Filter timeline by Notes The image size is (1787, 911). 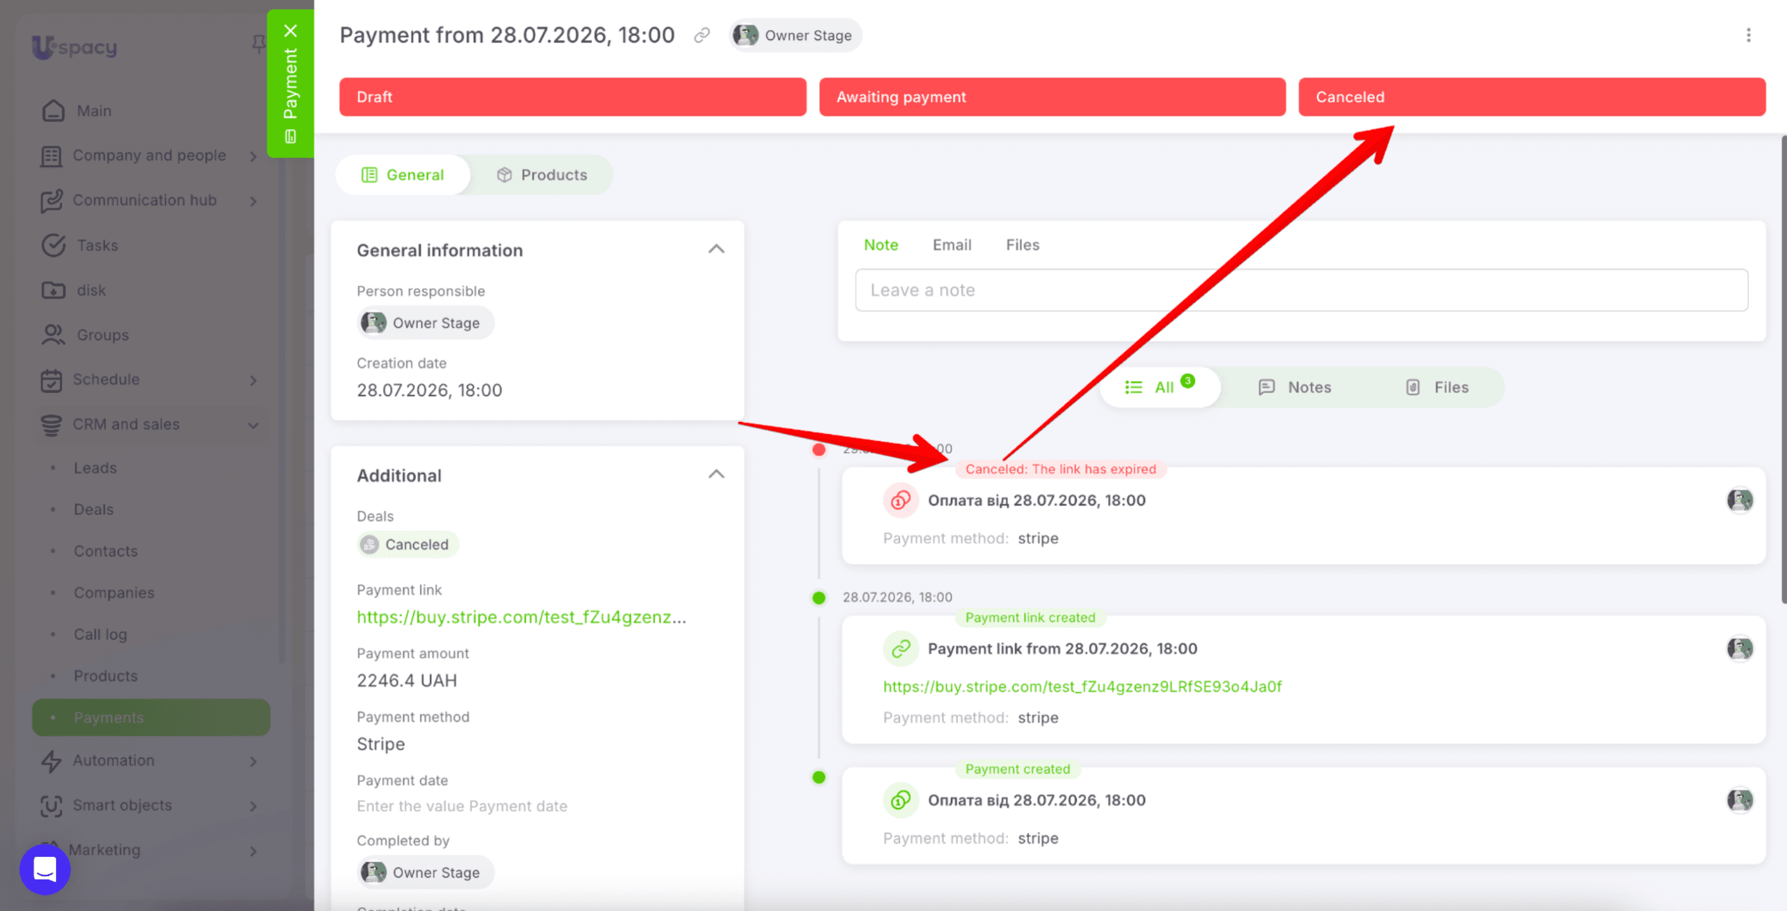point(1294,387)
